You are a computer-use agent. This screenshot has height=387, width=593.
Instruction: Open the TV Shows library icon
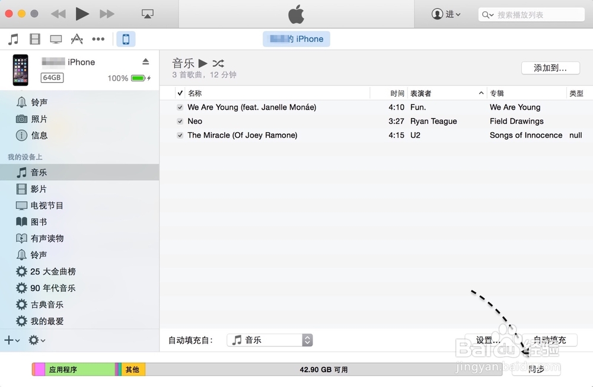tap(56, 39)
